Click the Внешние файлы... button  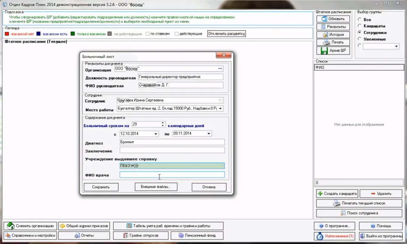[x=155, y=187]
